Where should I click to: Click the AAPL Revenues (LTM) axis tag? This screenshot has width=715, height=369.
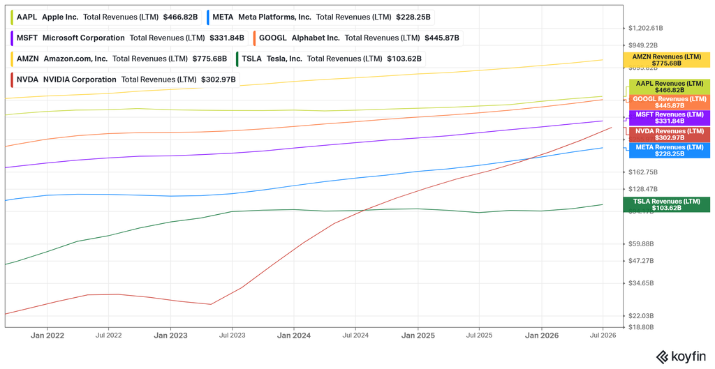[x=670, y=87]
